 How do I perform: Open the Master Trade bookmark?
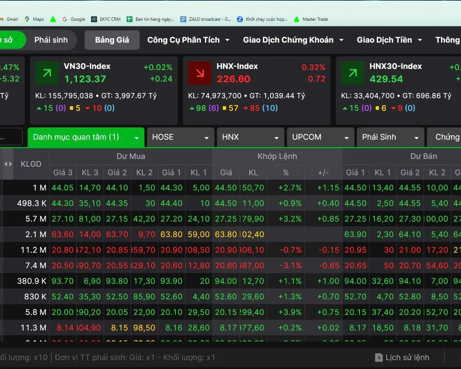(x=311, y=19)
